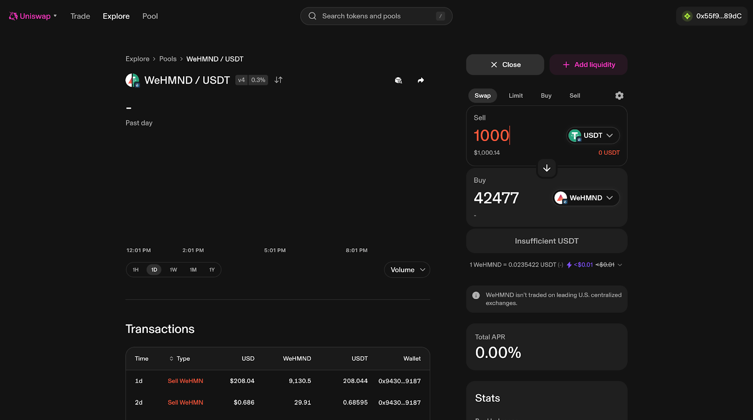Reverse the pair with swap-arrows icon
The width and height of the screenshot is (753, 420).
279,80
